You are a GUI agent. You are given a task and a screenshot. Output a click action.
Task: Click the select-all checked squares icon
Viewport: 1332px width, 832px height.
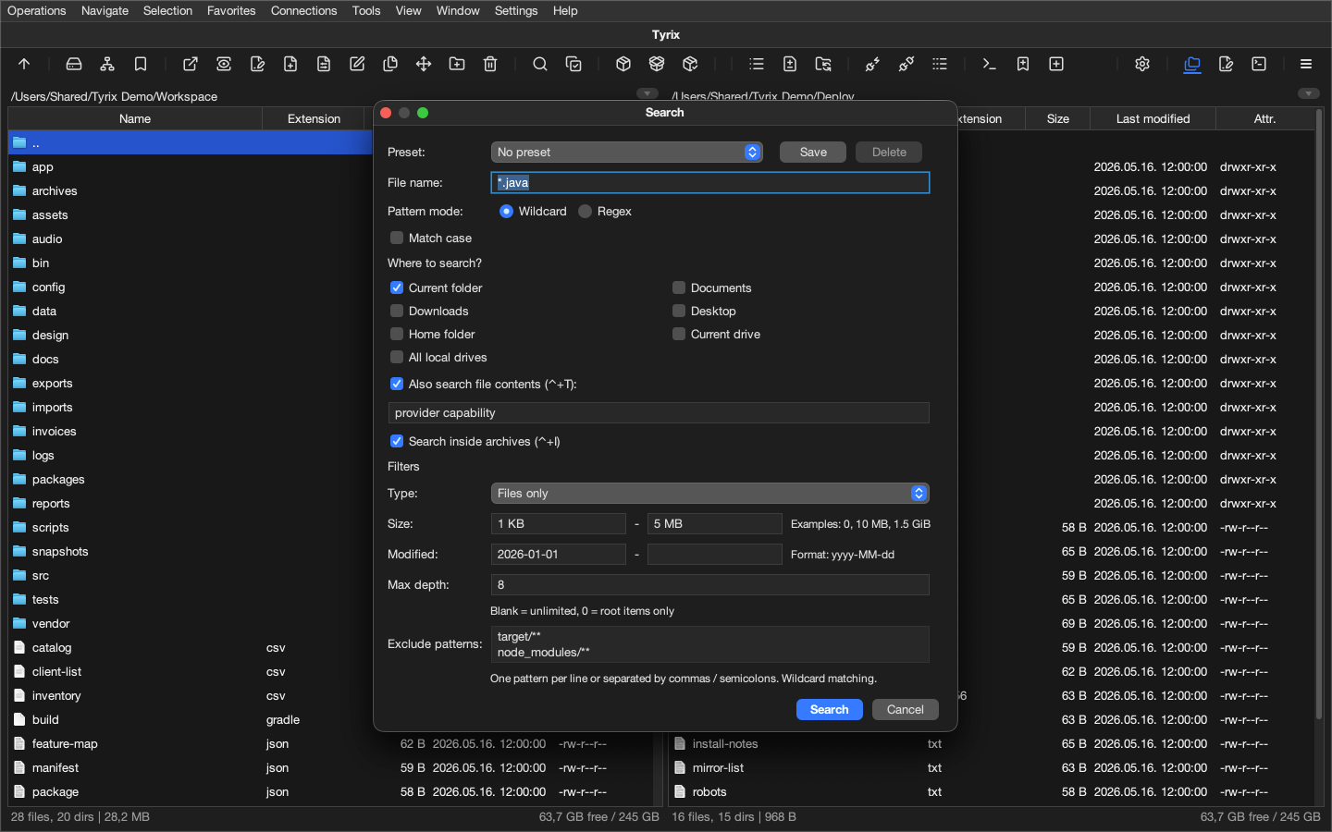pos(573,64)
